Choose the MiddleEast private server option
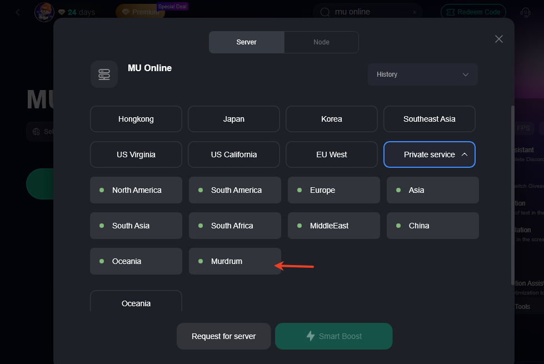This screenshot has height=364, width=544. tap(333, 226)
